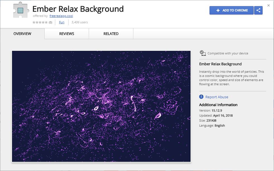Image resolution: width=274 pixels, height=171 pixels.
Task: Click the 'Additional Information' heading
Action: 218,105
